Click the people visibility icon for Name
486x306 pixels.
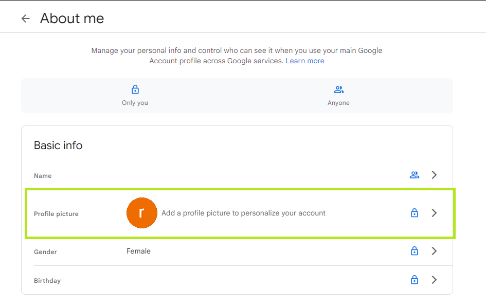(415, 175)
